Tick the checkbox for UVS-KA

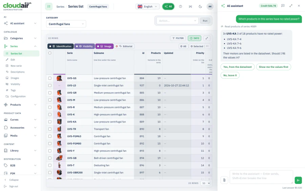pyautogui.click(x=50, y=122)
